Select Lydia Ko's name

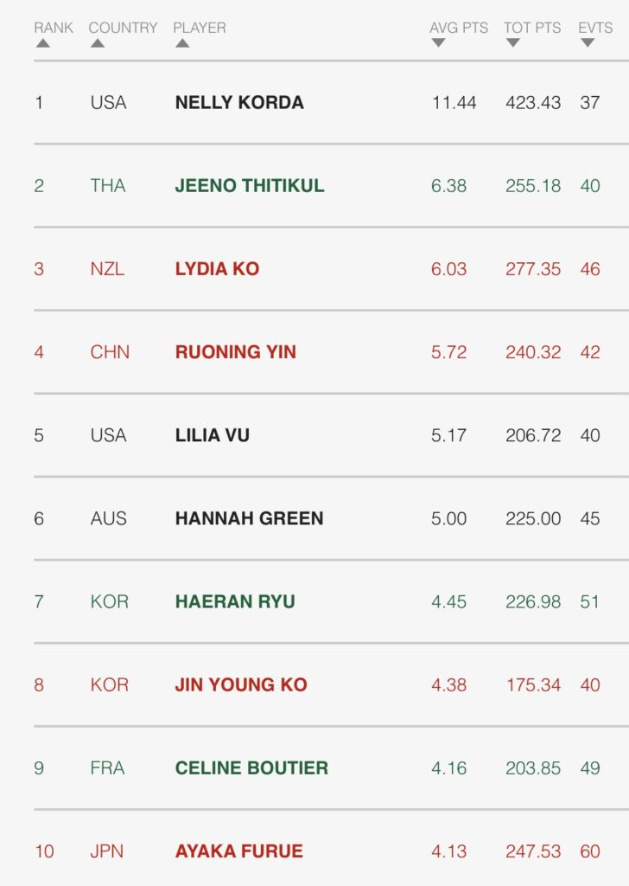pos(217,269)
